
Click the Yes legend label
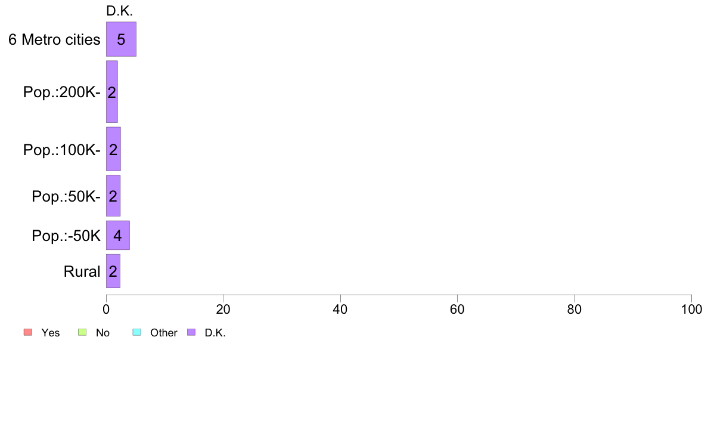point(51,333)
